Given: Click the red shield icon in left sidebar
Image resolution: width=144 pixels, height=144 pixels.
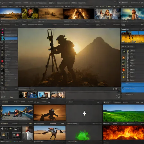Looking at the screenshot, I should click(x=2, y=61).
